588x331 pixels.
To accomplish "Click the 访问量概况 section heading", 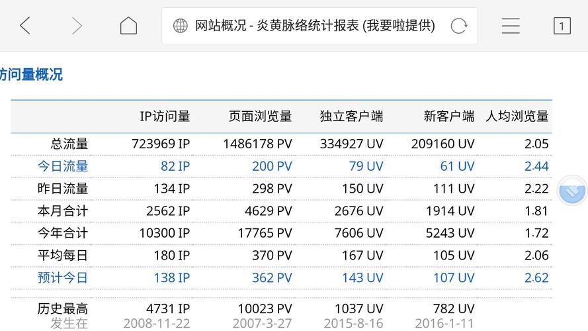I will pyautogui.click(x=31, y=74).
